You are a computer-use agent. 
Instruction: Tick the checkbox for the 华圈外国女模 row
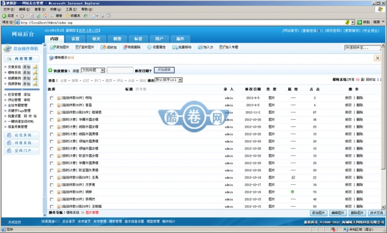(52, 120)
